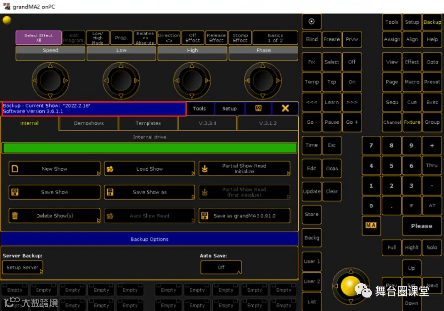444x311 pixels.
Task: Open the V.3.1.2 tab
Action: point(268,123)
